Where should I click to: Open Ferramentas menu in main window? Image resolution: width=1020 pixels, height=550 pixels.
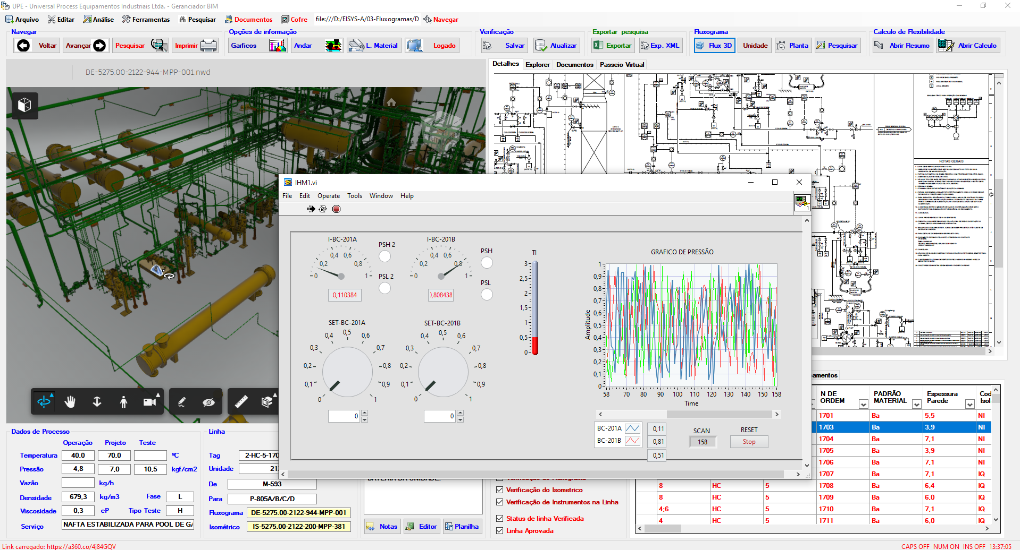(146, 20)
